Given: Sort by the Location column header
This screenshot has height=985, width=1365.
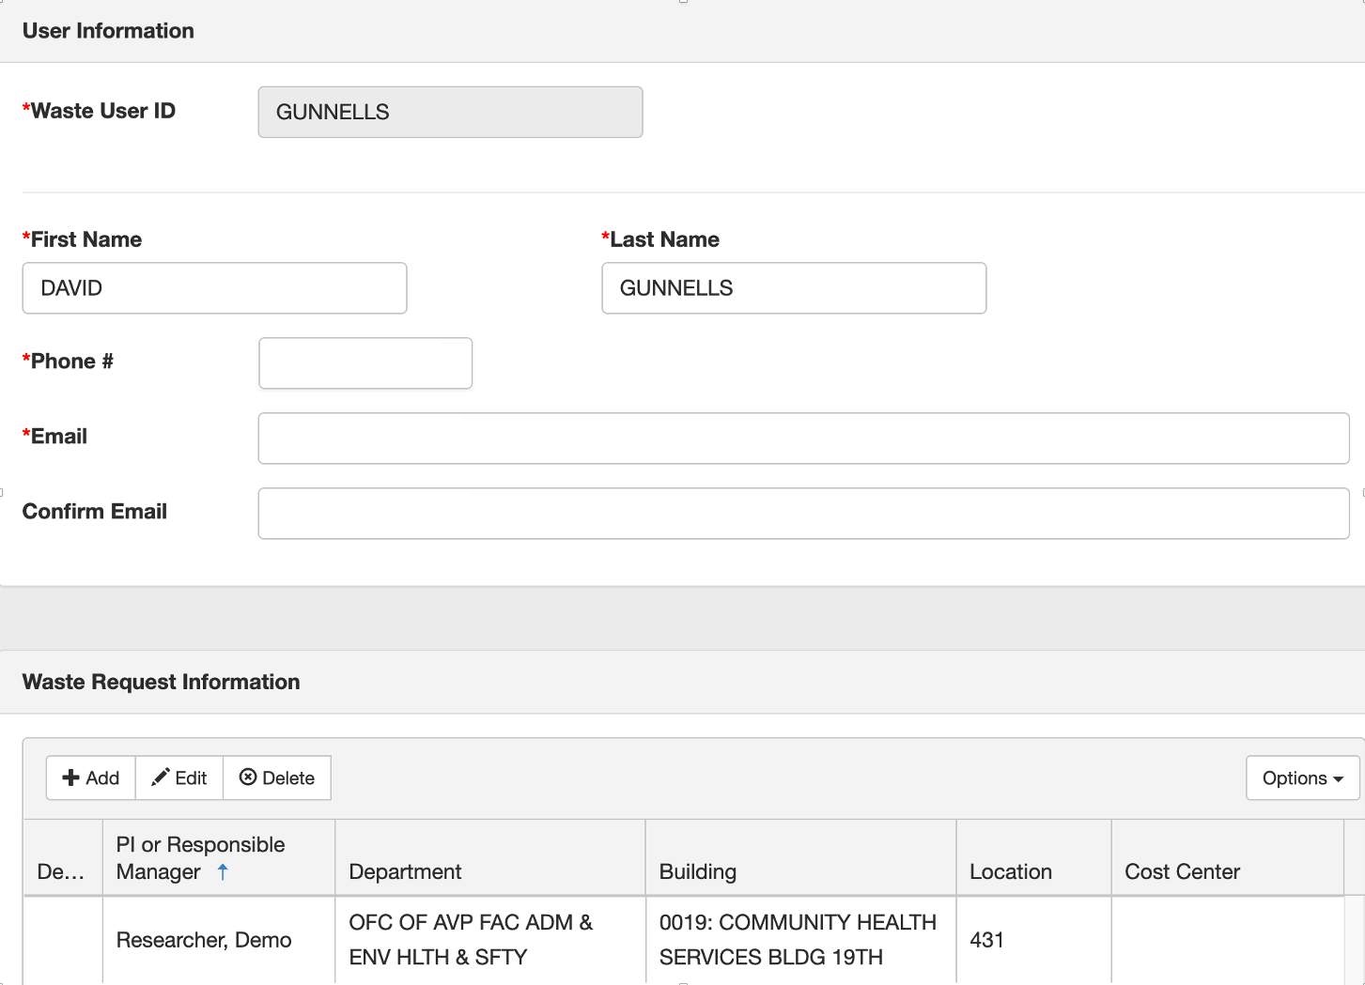Looking at the screenshot, I should pyautogui.click(x=1010, y=871).
